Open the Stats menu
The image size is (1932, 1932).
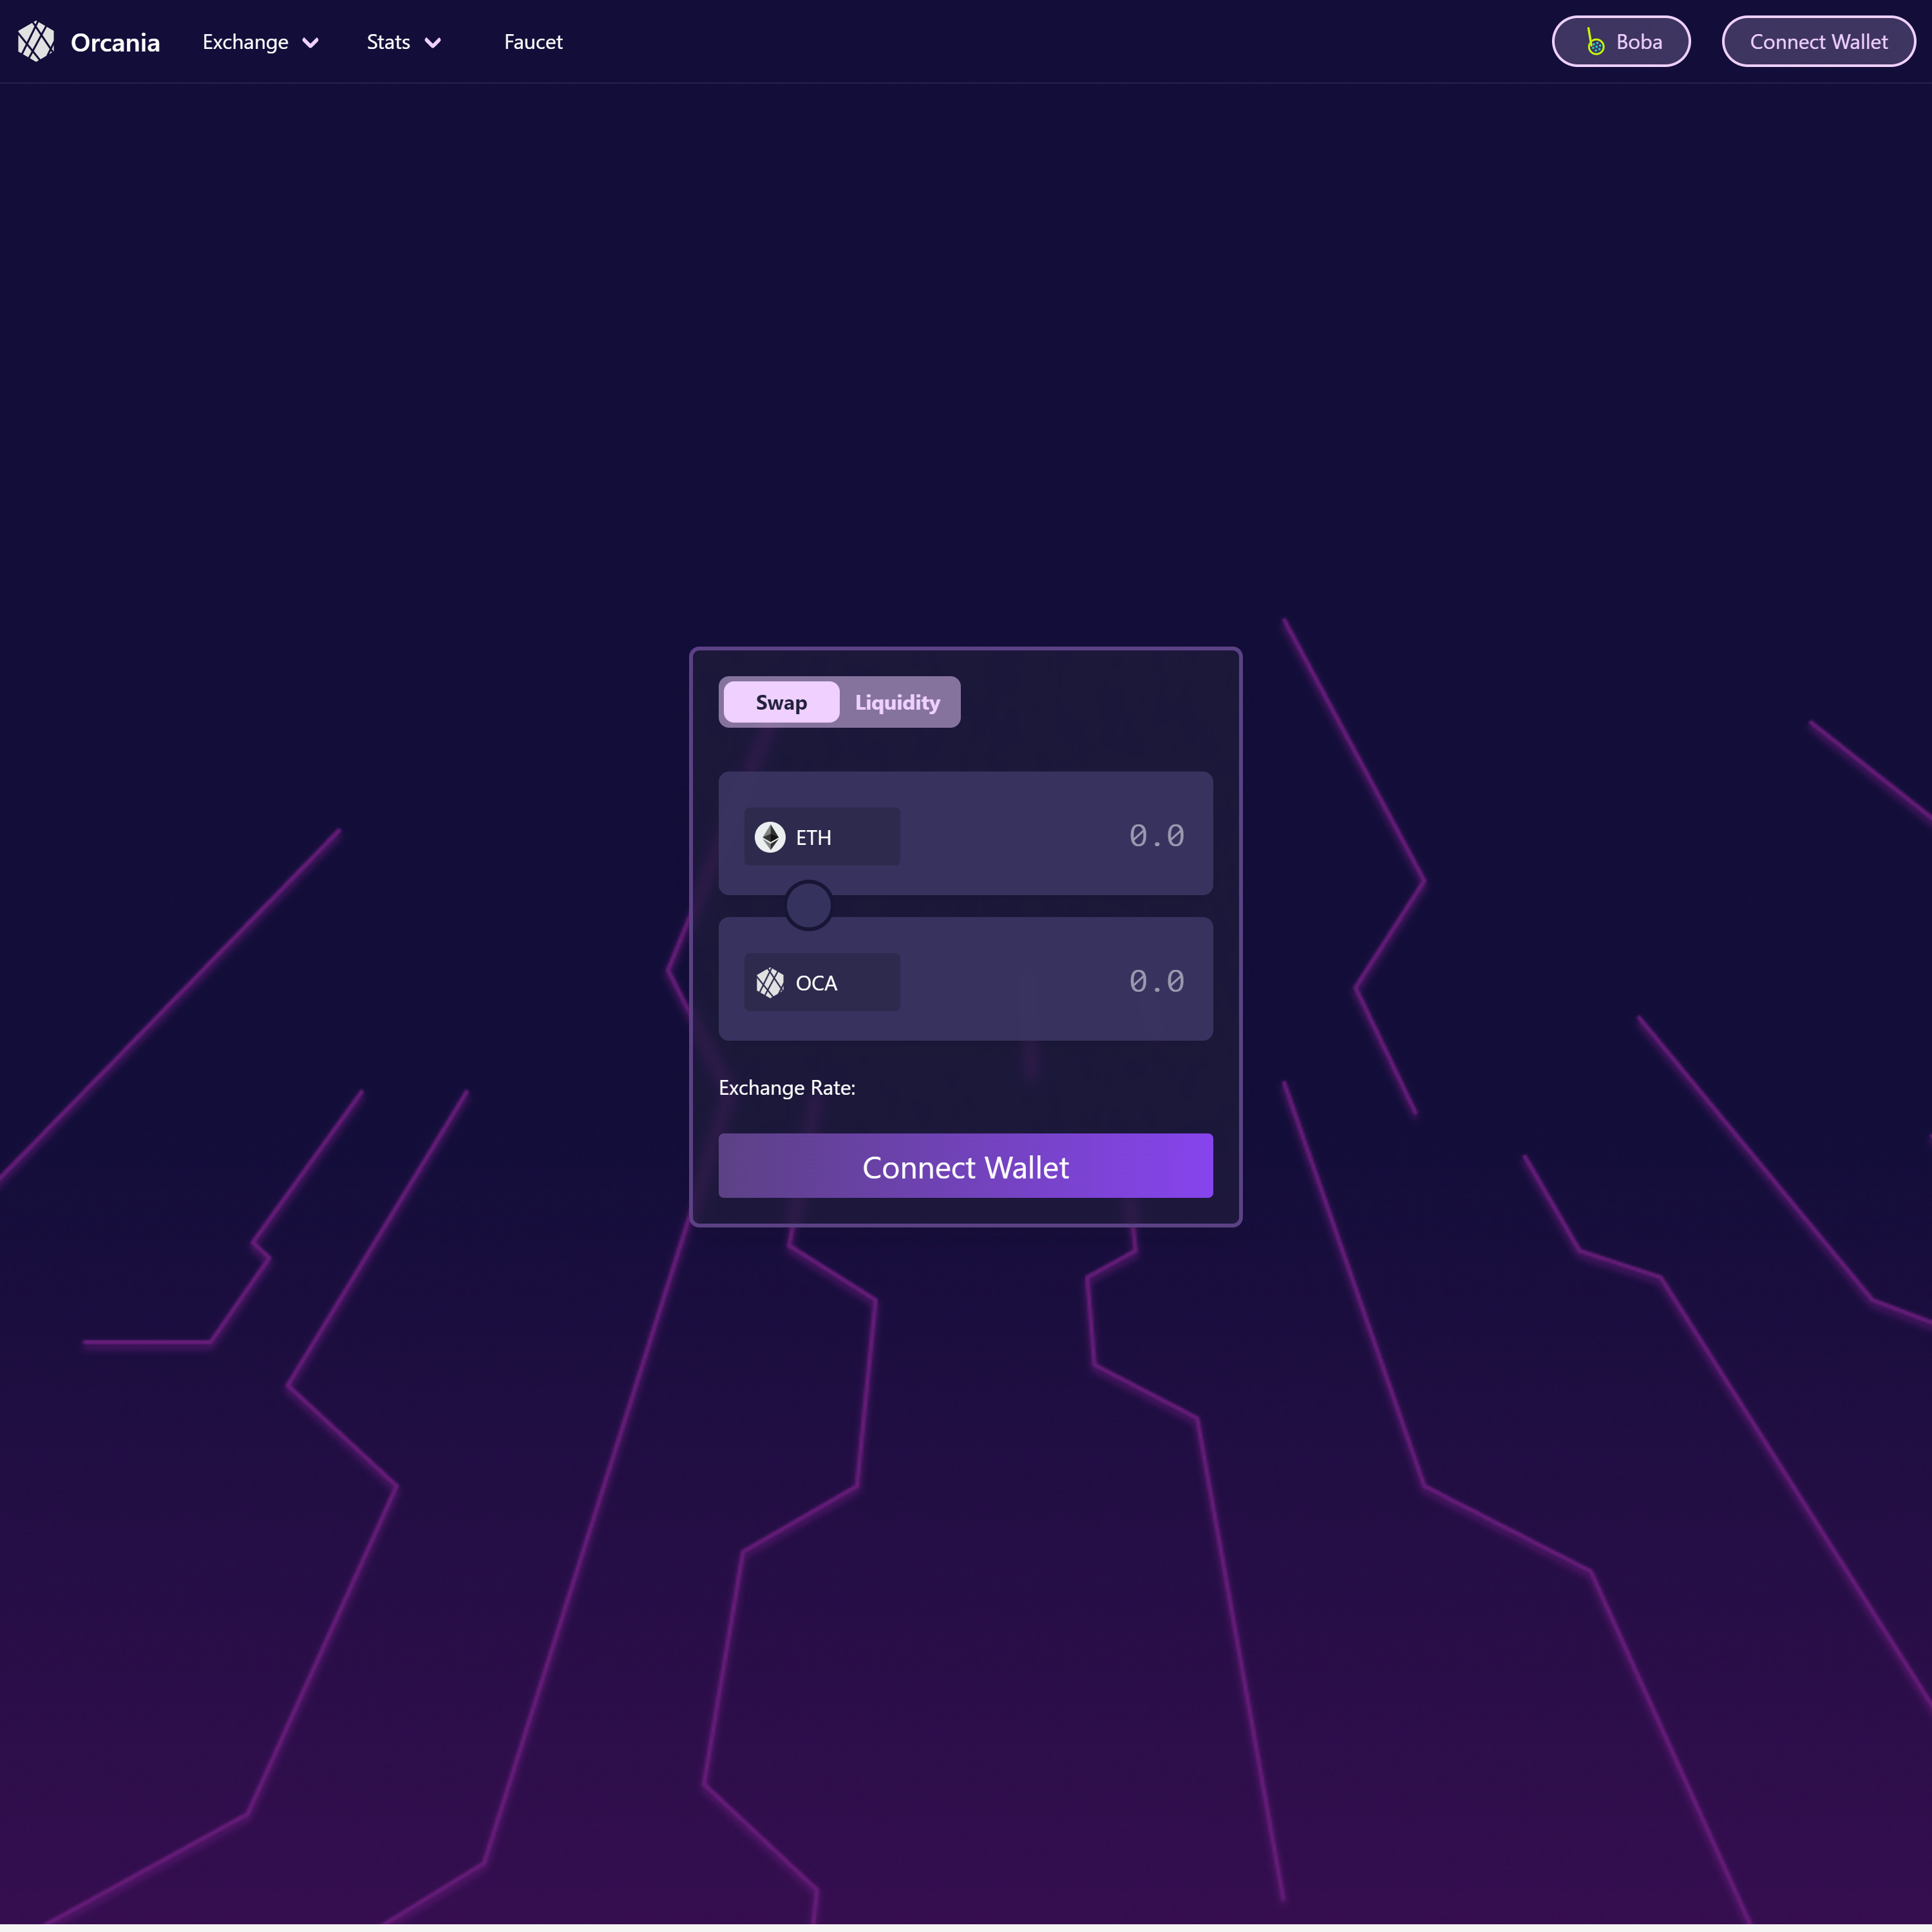click(388, 42)
